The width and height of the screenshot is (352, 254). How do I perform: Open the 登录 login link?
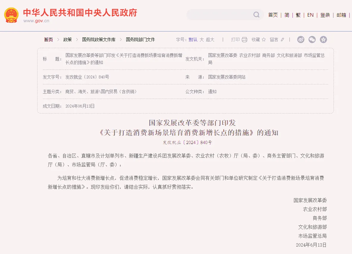click(x=325, y=15)
